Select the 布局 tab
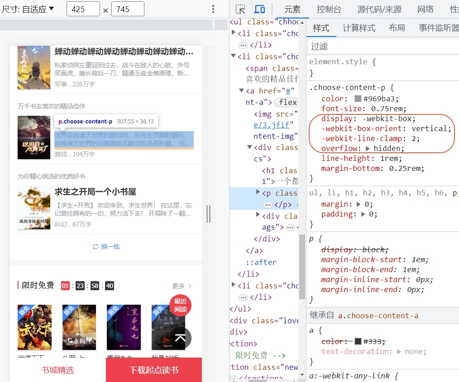 [x=397, y=28]
